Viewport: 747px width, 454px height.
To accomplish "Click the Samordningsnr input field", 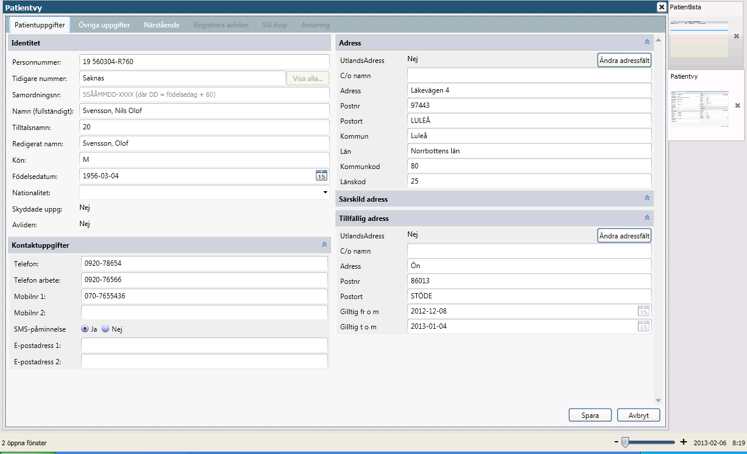I will coord(204,94).
